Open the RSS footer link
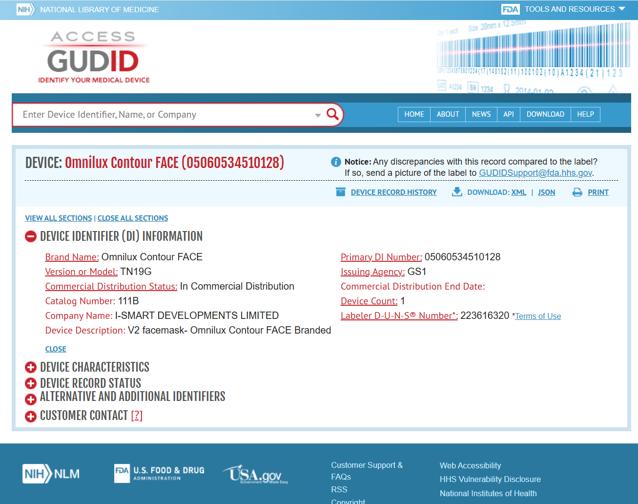 pyautogui.click(x=339, y=490)
